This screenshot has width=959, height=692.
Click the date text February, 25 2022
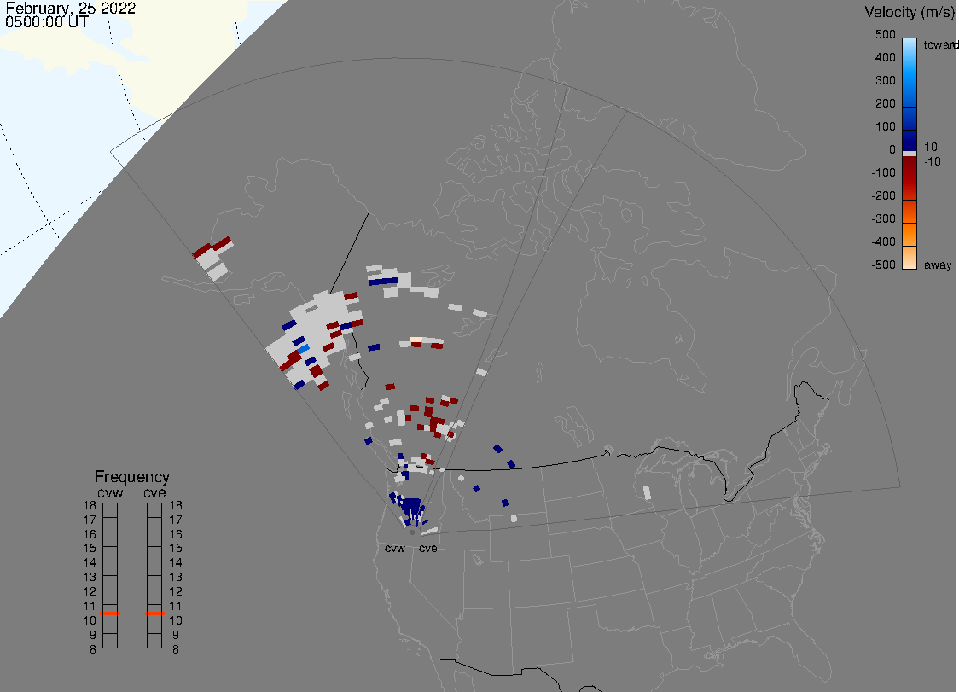click(x=70, y=9)
